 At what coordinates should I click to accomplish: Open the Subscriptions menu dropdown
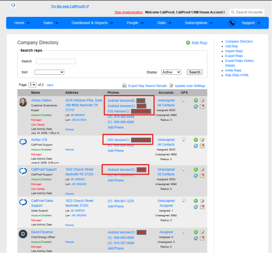199,23
